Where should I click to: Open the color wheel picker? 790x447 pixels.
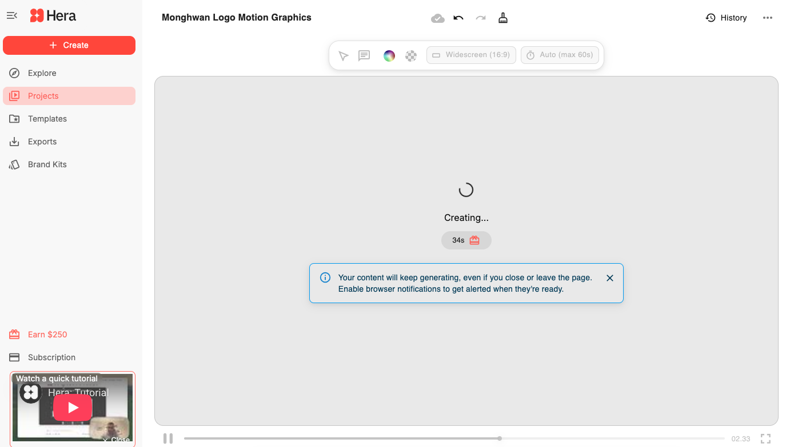[x=389, y=55]
